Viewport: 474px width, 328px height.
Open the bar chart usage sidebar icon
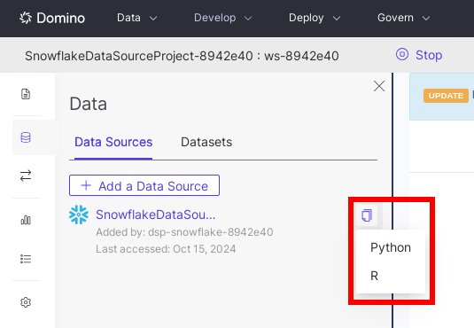pos(26,220)
